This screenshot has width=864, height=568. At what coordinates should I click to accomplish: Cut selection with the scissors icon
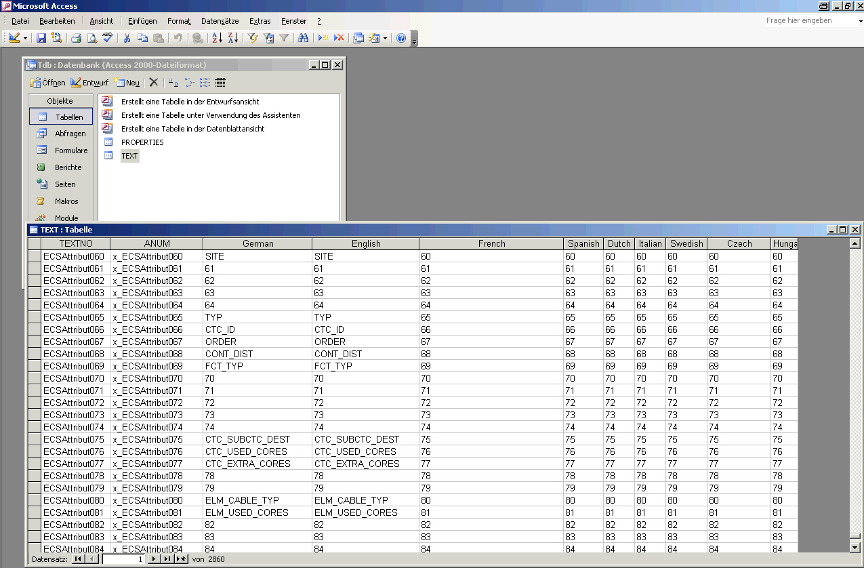[127, 38]
